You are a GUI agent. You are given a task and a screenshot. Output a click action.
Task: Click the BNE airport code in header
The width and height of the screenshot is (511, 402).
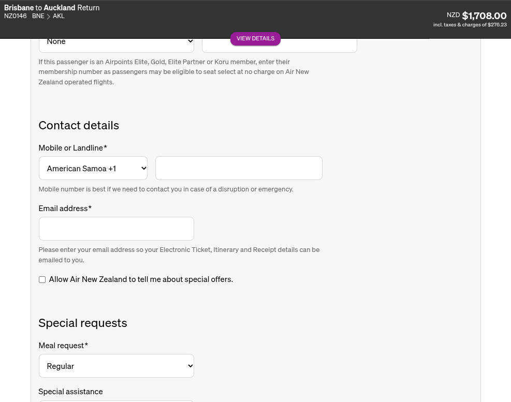[x=38, y=16]
